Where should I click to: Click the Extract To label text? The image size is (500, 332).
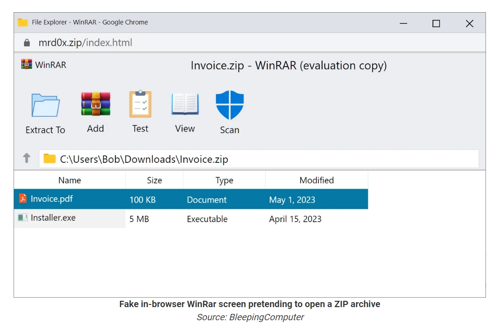click(45, 130)
